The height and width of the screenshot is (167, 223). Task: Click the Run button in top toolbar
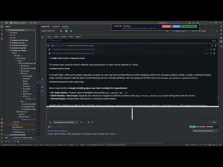pos(172,23)
